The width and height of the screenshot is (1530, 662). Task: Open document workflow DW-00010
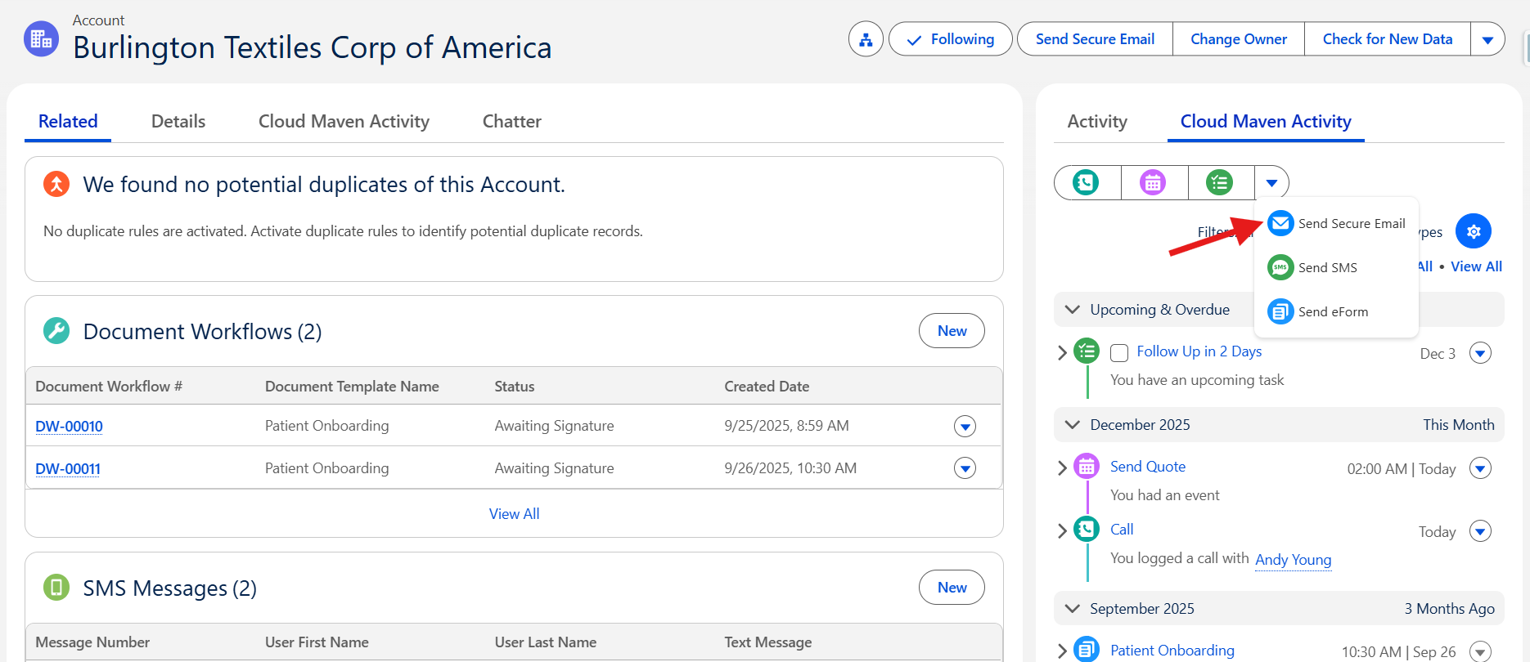point(69,427)
